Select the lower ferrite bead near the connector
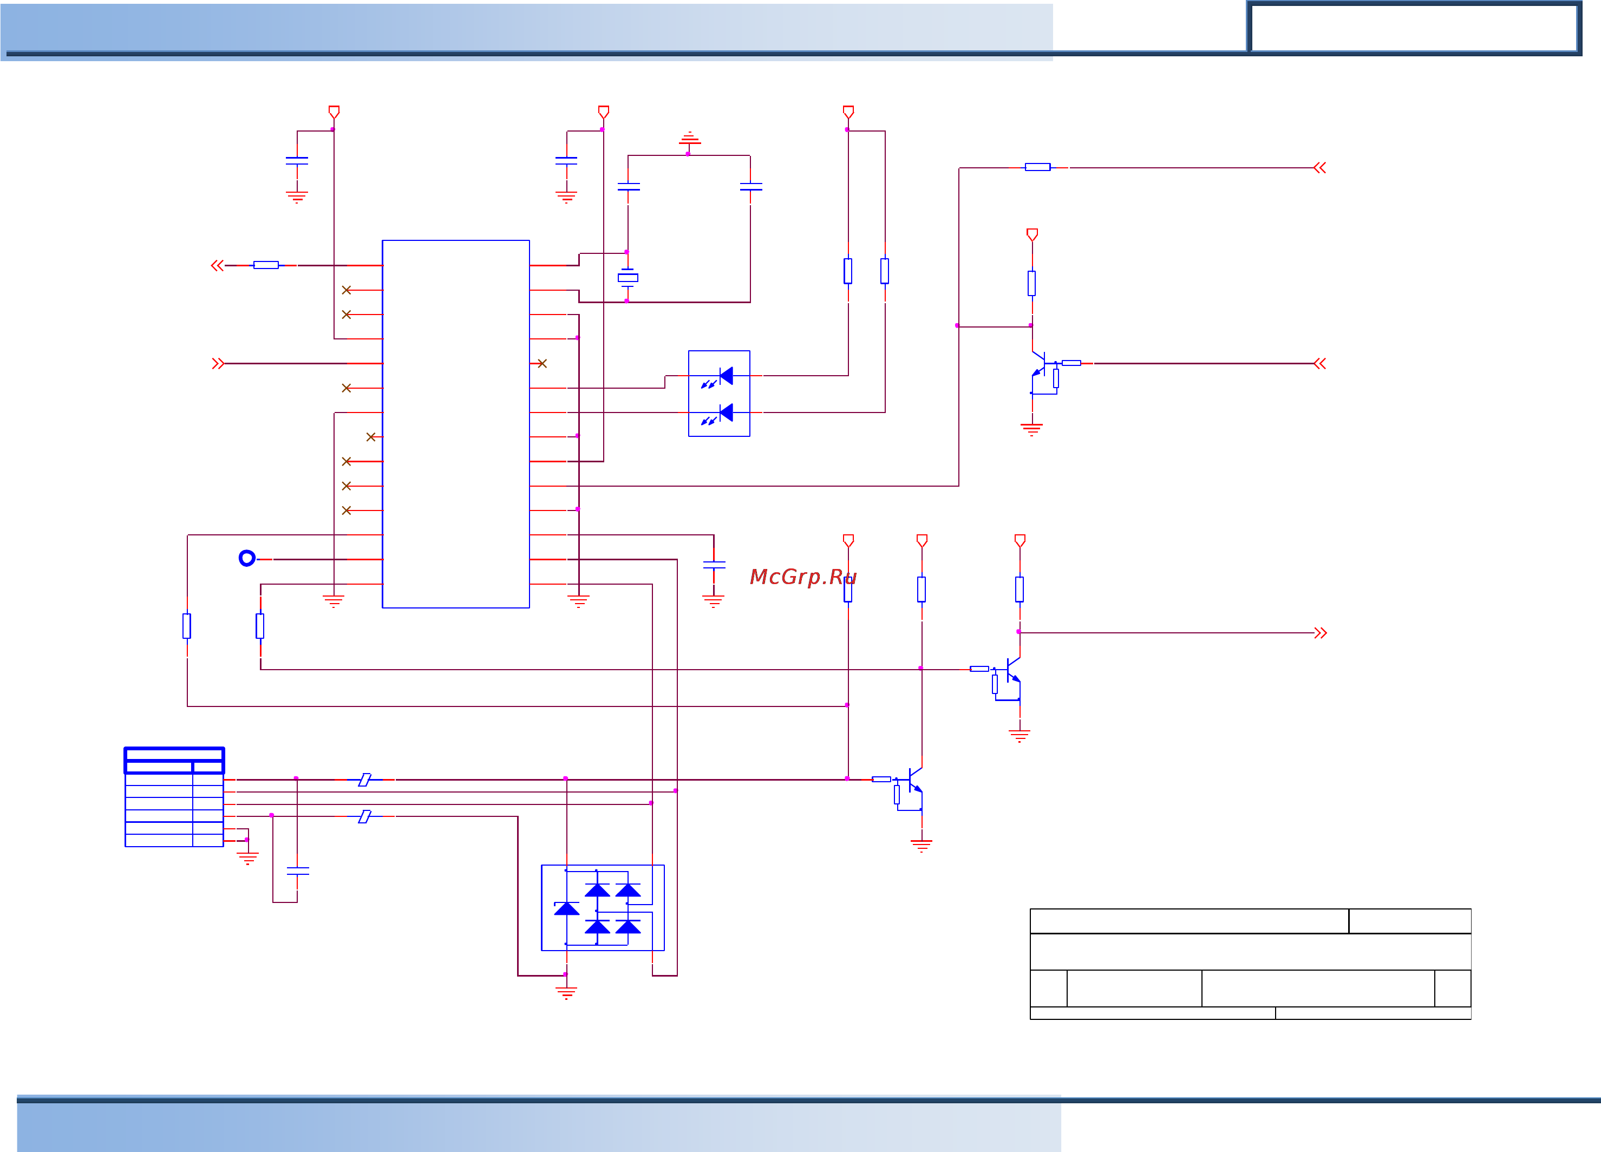 (364, 816)
